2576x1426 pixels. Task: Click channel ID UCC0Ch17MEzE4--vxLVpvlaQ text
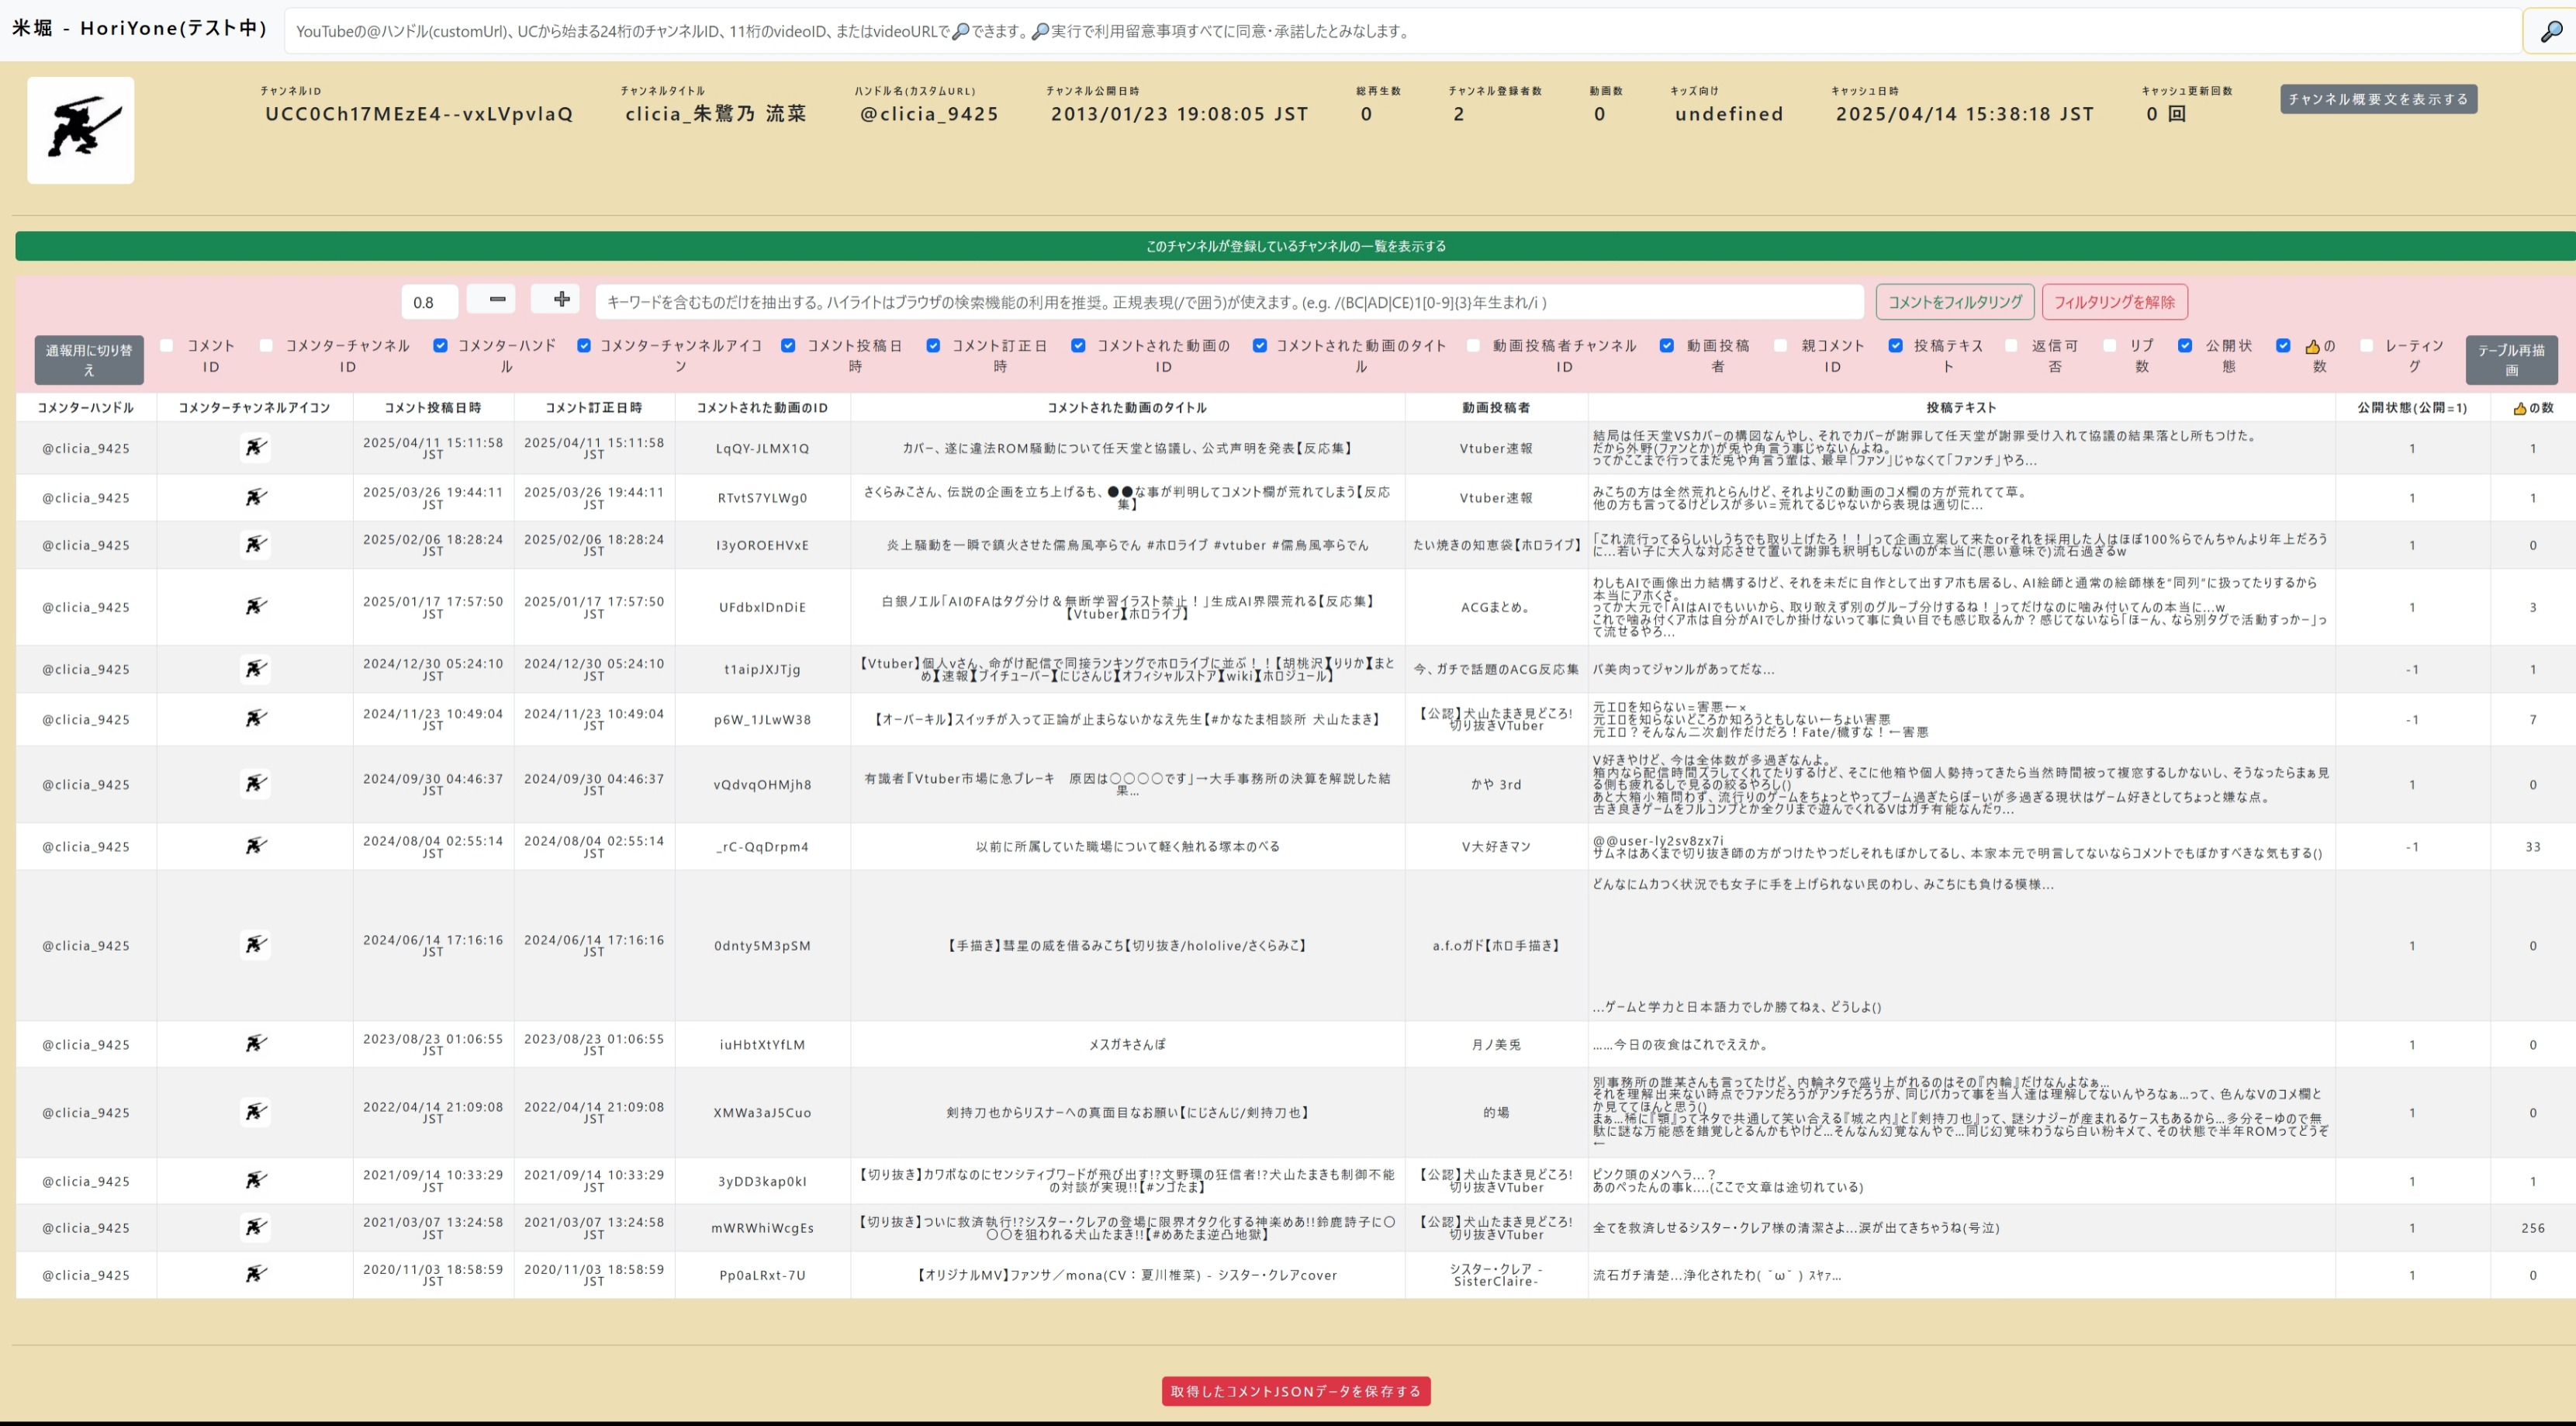[x=419, y=114]
